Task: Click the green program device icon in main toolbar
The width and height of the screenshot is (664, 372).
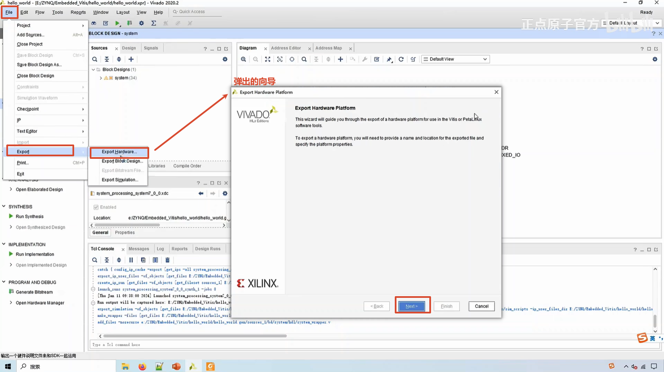Action: click(x=130, y=23)
